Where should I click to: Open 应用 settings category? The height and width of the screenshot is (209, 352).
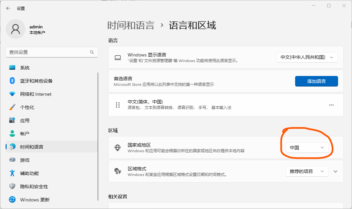click(52, 121)
